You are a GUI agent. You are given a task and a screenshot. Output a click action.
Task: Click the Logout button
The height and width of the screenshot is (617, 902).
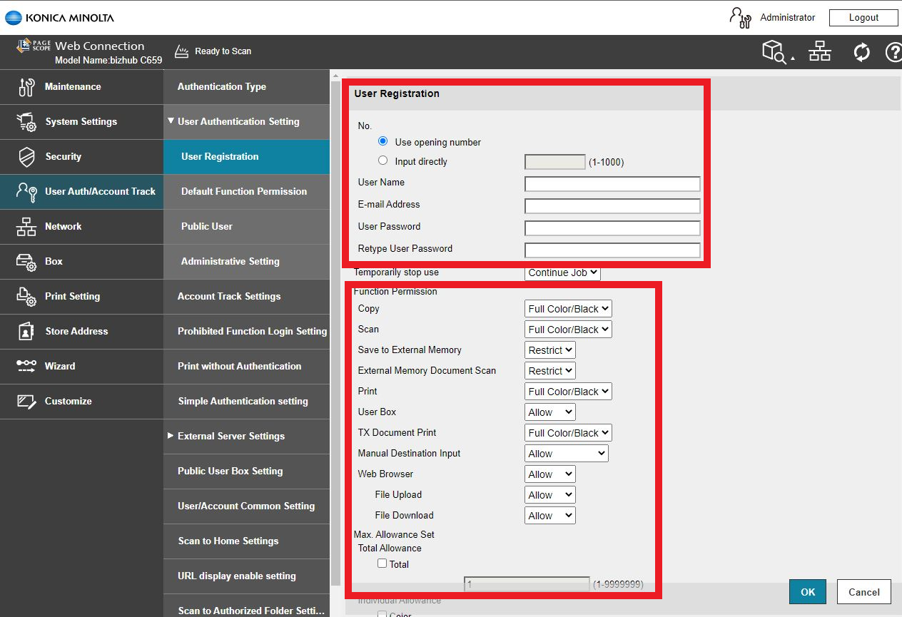(863, 18)
